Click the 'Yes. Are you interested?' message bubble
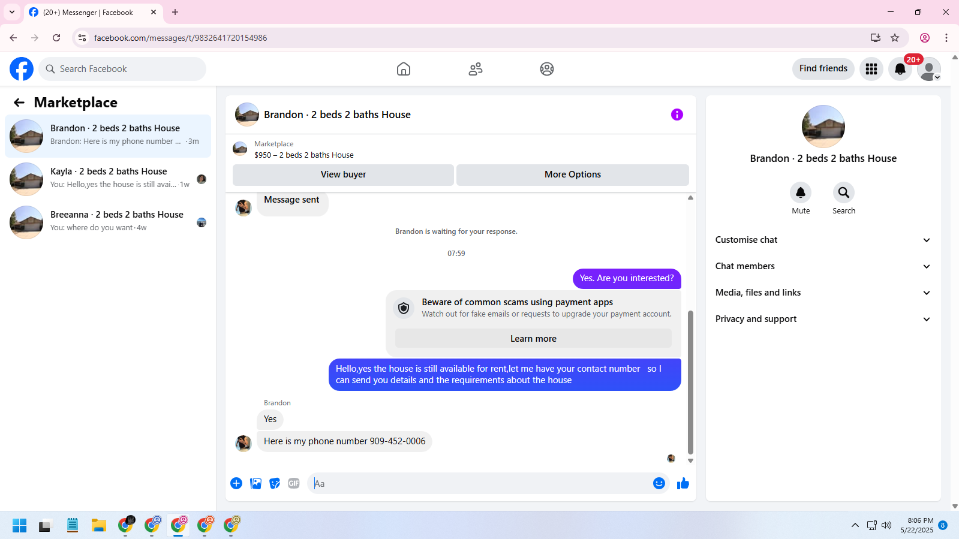Image resolution: width=959 pixels, height=539 pixels. [x=627, y=278]
